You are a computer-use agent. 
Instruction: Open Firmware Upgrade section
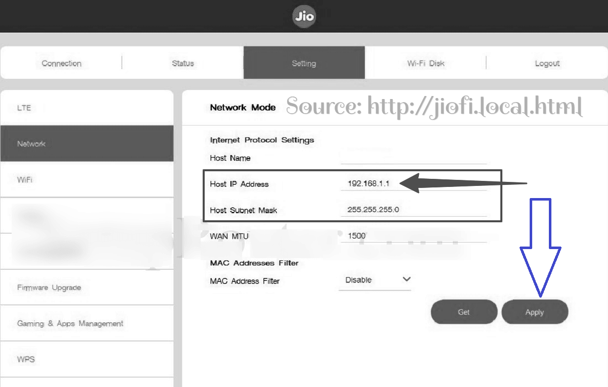point(49,287)
